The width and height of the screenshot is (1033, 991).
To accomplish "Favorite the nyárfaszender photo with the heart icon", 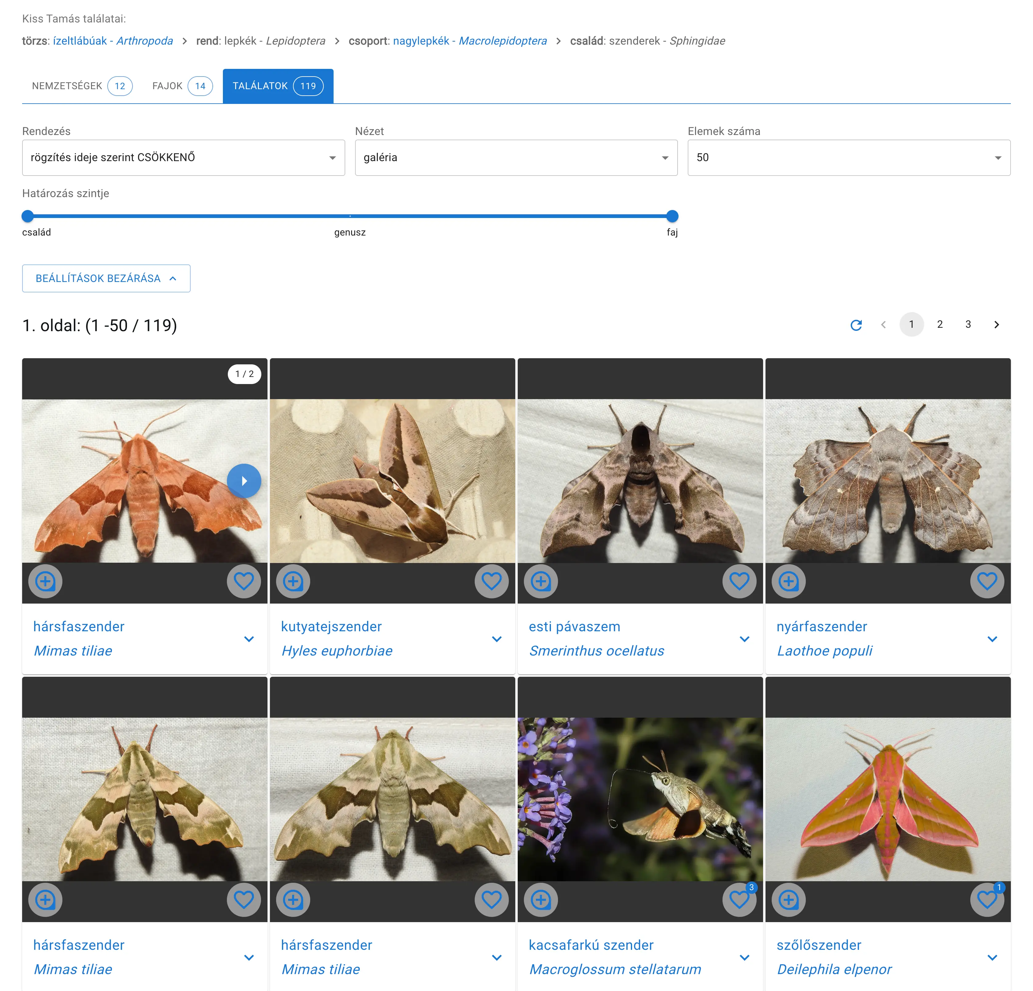I will [987, 581].
